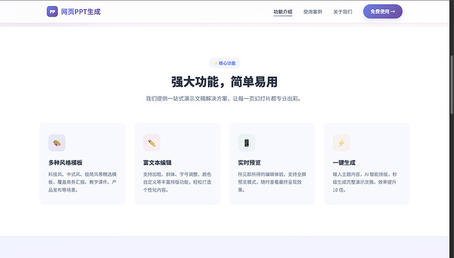
Task: Click the vertical scrollbar thumb
Action: coord(451,84)
